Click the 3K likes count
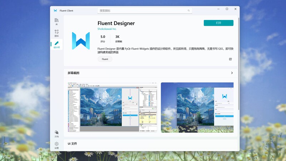Viewport: 286px width, 161px height. point(117,37)
